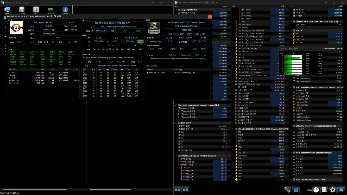The width and height of the screenshot is (347, 195).
Task: Select the PUMP SYS2 sensor row
Action: 318,13
